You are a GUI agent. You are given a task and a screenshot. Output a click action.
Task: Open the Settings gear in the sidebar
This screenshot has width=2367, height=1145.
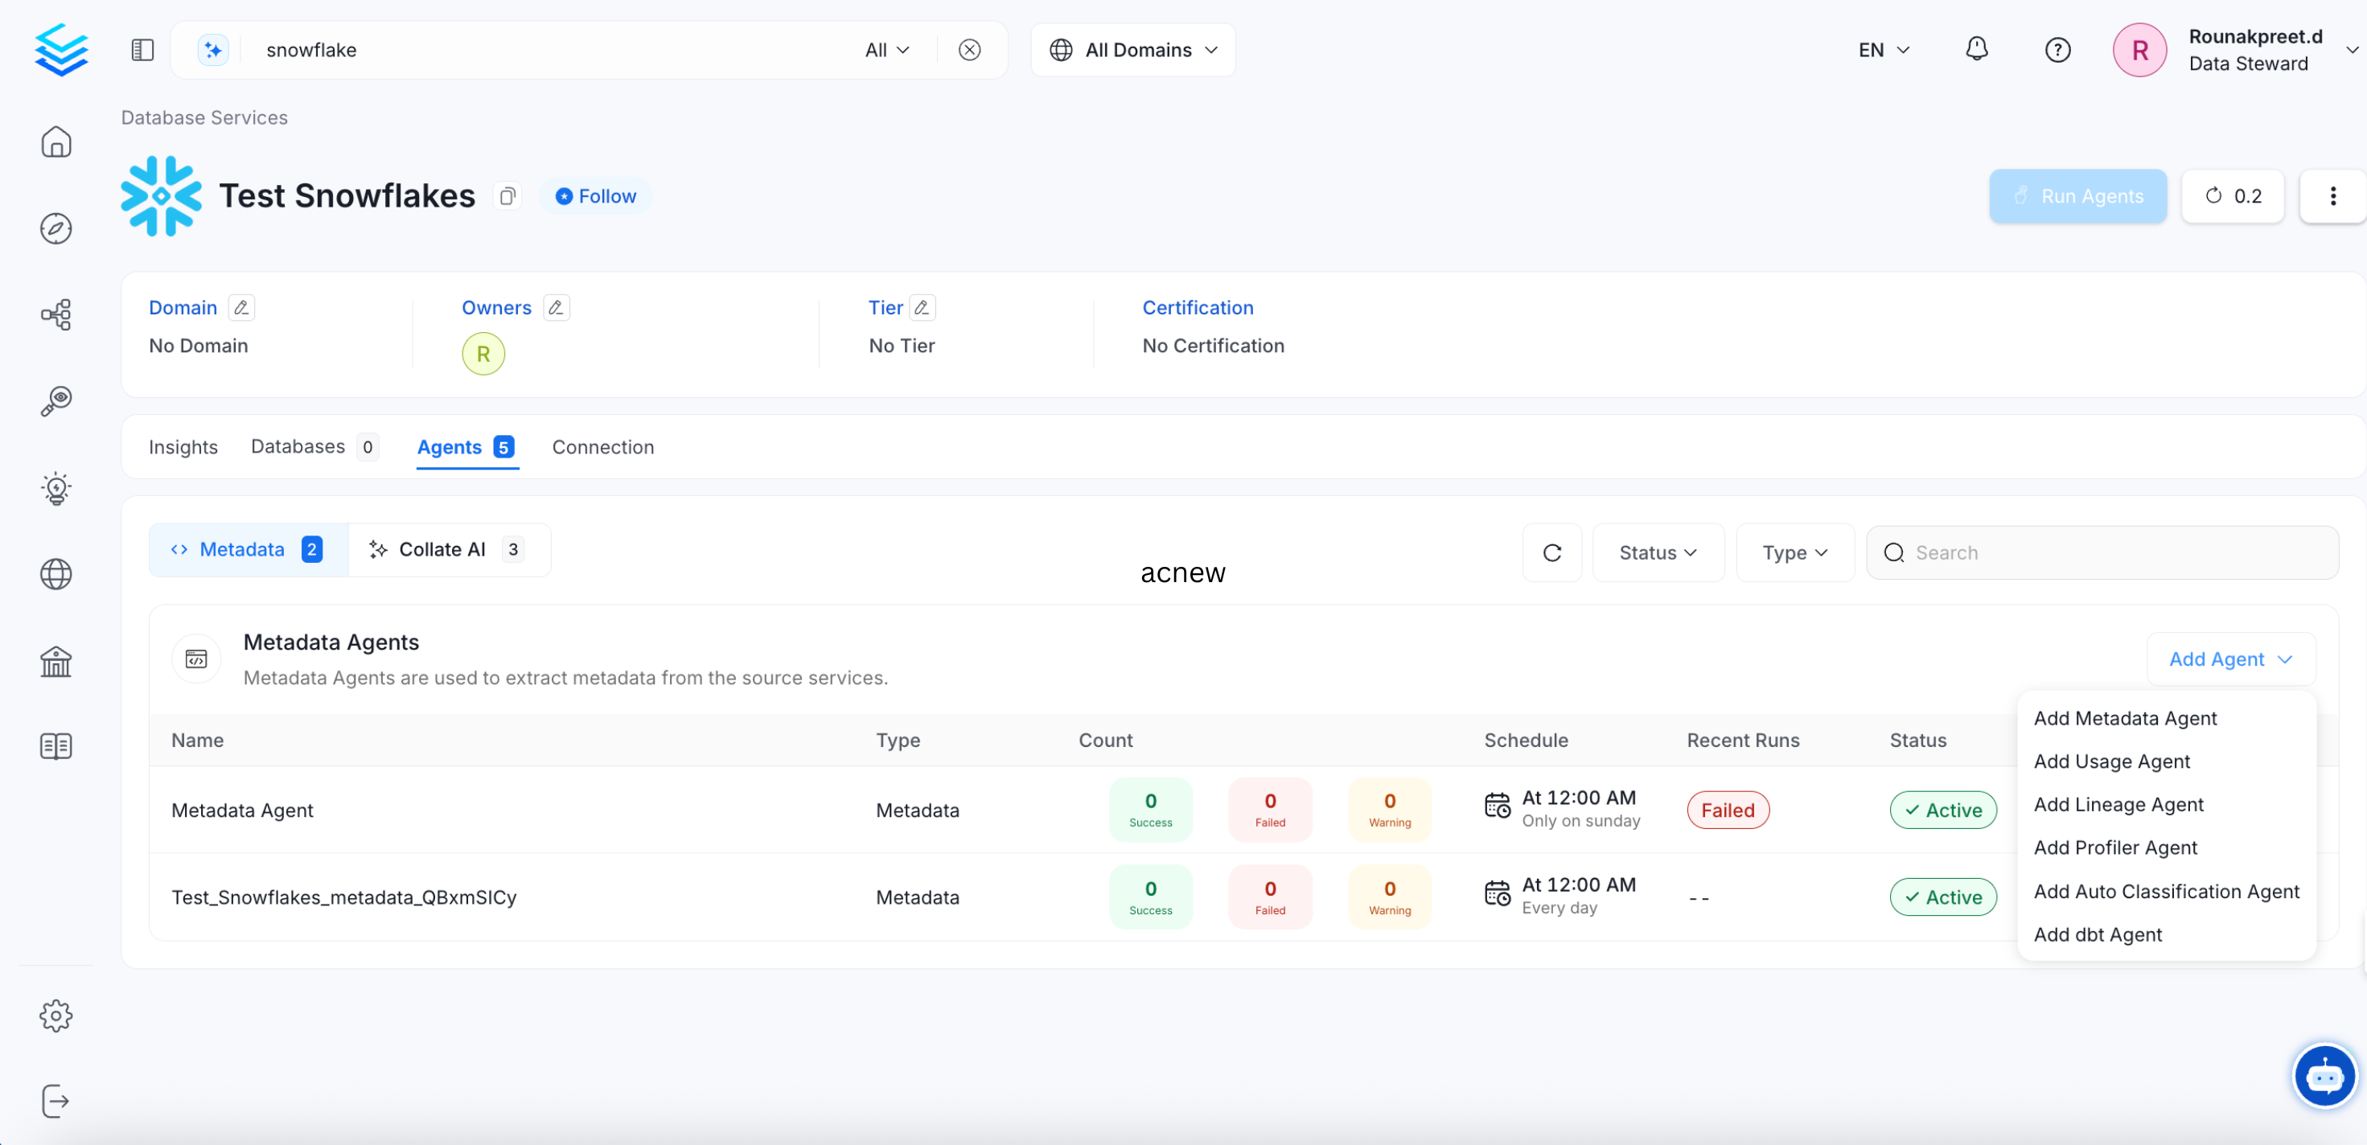click(56, 1016)
